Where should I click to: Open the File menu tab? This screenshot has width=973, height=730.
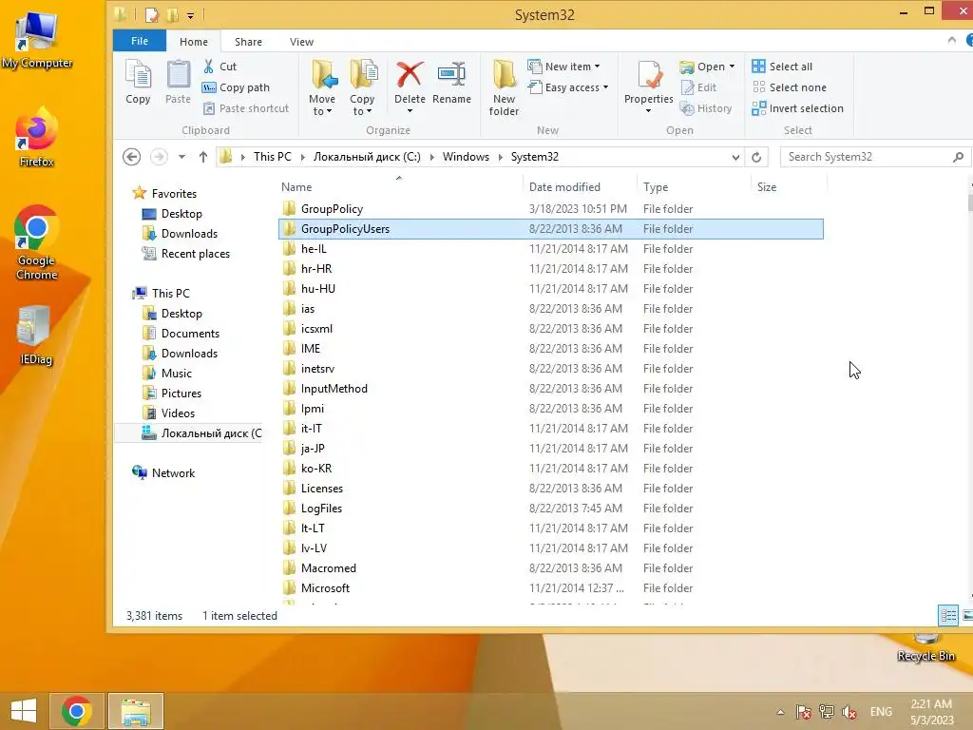(x=140, y=41)
